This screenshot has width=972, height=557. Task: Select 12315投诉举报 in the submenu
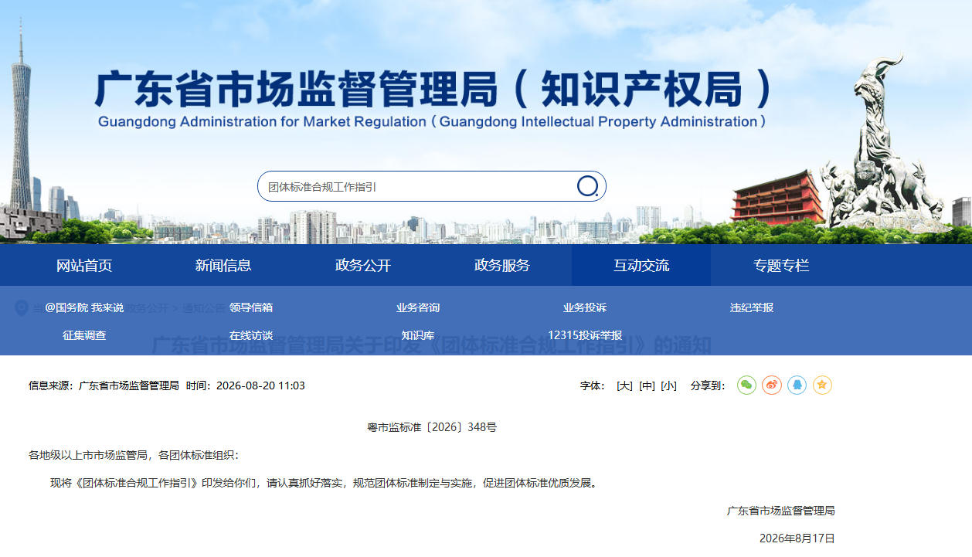pyautogui.click(x=585, y=335)
